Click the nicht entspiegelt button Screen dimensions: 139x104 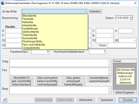47,84
